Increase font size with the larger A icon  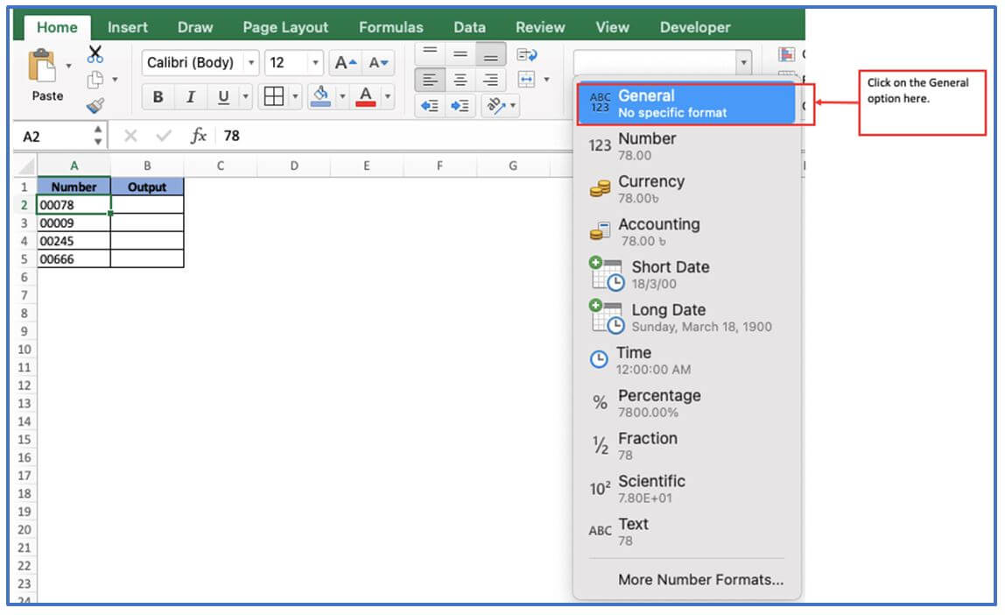click(x=346, y=63)
